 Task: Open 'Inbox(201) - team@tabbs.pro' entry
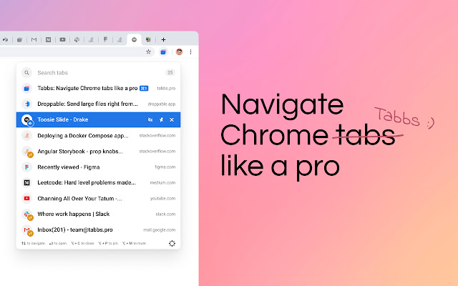point(99,230)
